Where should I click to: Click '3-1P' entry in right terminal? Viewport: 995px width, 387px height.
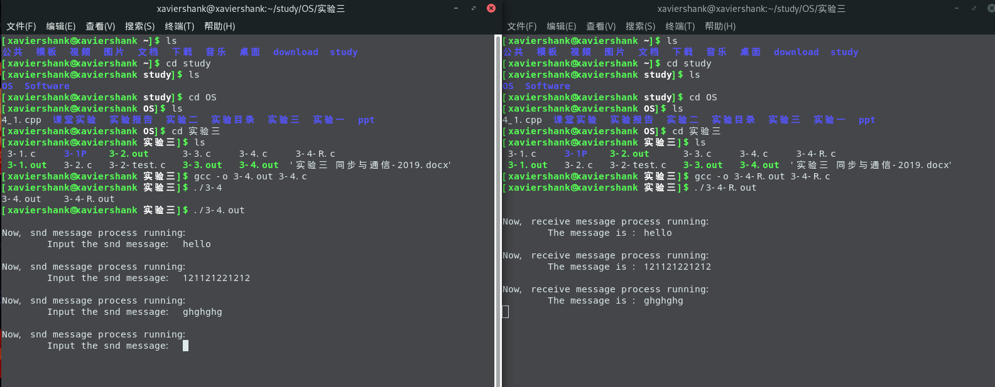point(576,154)
